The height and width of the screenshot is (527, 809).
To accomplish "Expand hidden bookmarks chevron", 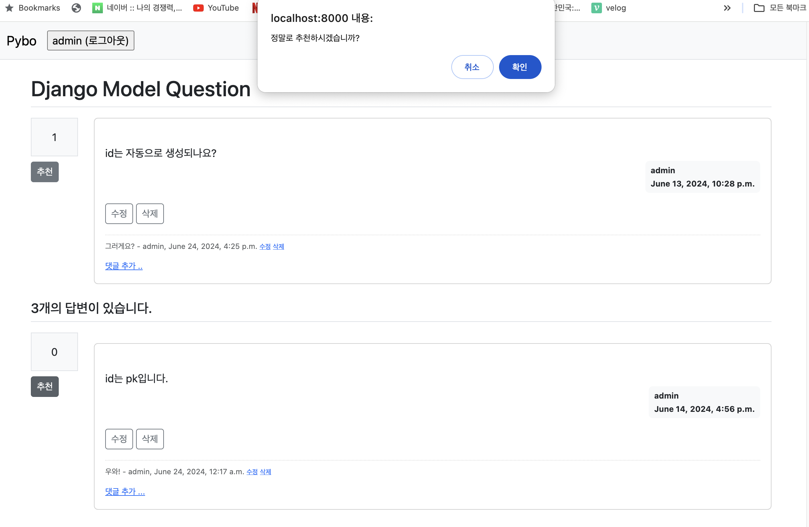I will click(x=727, y=8).
